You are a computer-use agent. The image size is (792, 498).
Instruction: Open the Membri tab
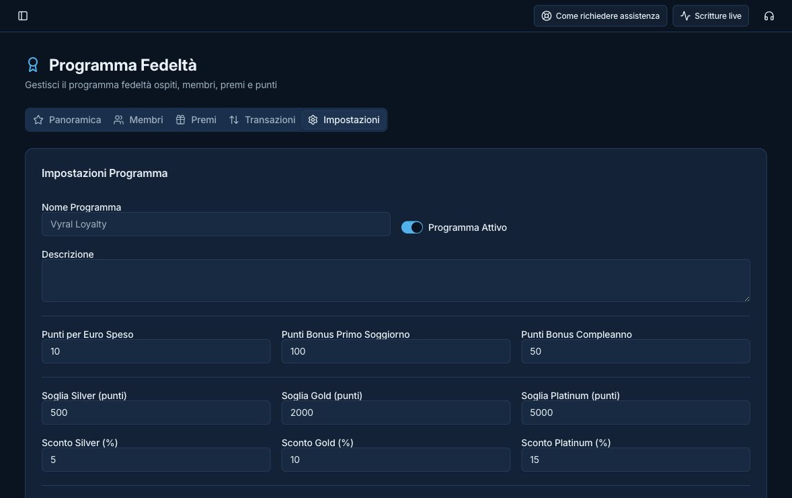138,120
